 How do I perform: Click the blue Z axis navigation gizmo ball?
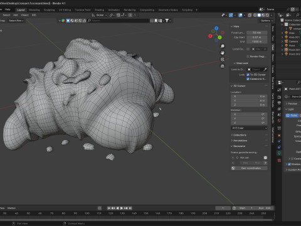click(x=216, y=28)
